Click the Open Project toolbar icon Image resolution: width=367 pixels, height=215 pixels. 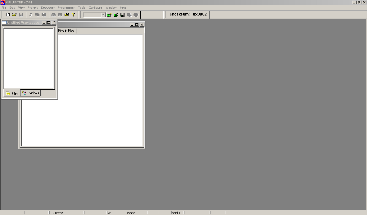click(116, 15)
